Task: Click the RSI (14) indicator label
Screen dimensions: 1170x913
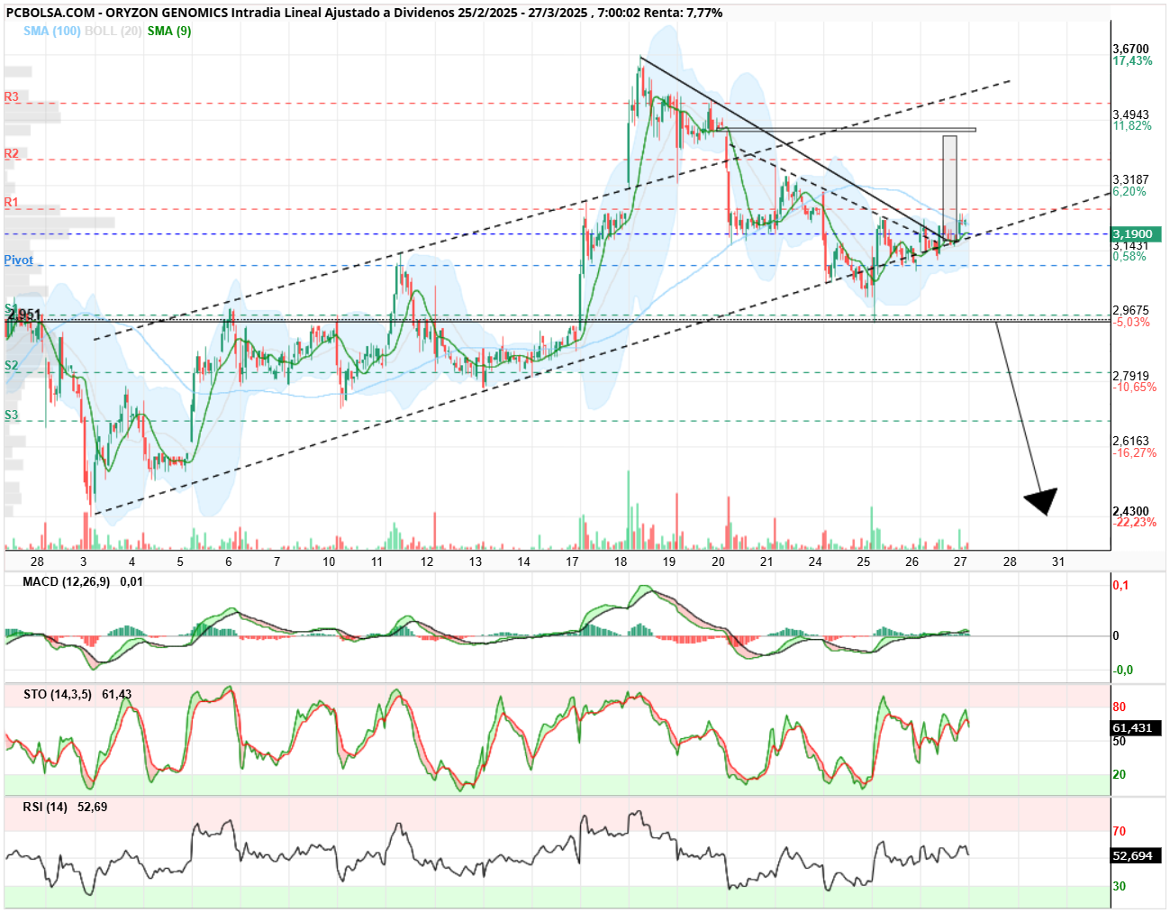Action: (45, 807)
